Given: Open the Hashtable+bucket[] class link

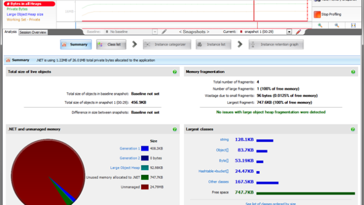Looking at the screenshot, I should pos(214,171).
